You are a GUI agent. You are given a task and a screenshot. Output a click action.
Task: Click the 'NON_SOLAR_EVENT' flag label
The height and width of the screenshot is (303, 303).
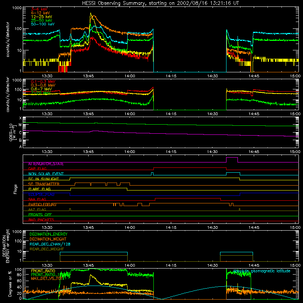pos(46,174)
